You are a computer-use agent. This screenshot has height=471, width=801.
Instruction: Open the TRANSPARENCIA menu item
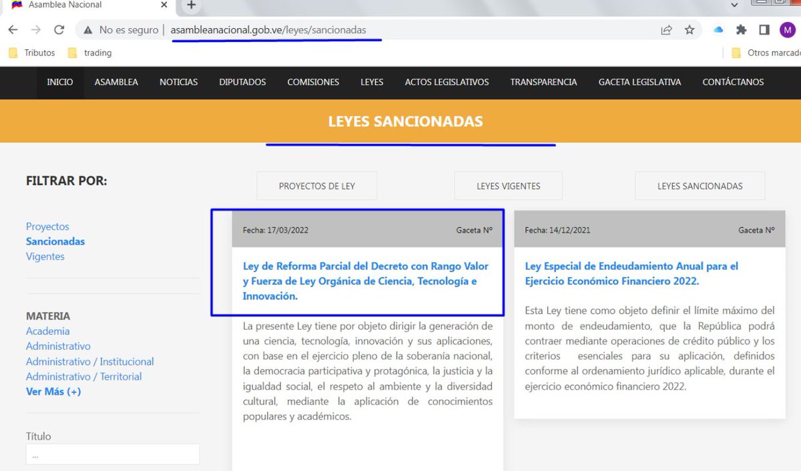point(543,82)
